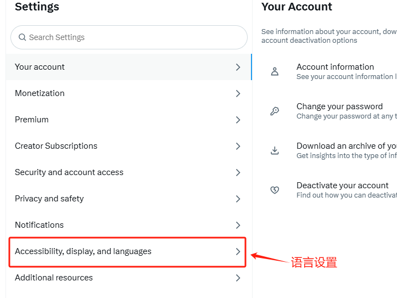Click the Additional resources chevron arrow

[238, 278]
